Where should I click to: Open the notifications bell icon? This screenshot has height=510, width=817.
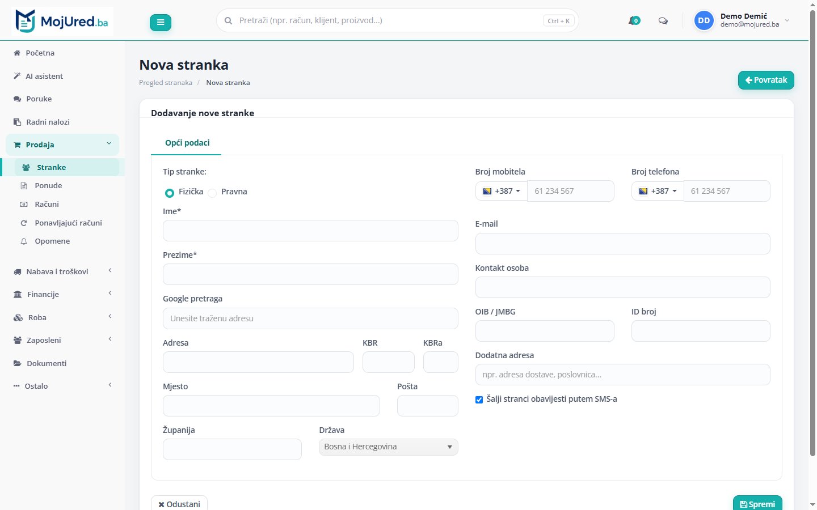point(634,21)
